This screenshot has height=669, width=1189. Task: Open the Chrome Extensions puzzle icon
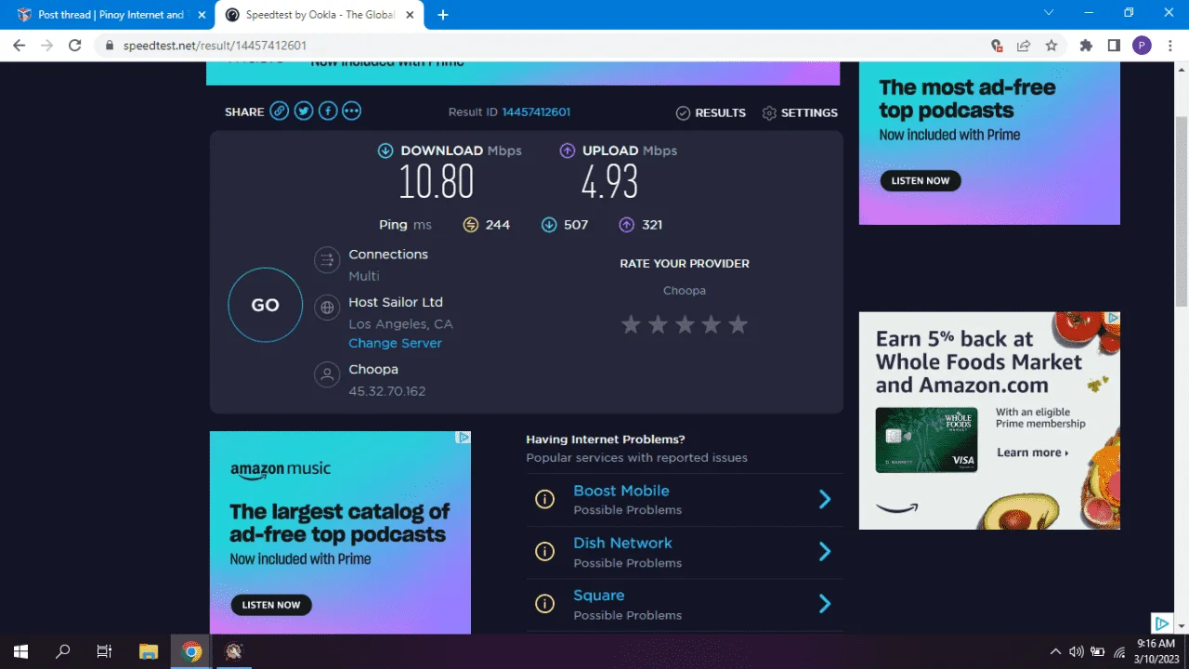click(1086, 46)
